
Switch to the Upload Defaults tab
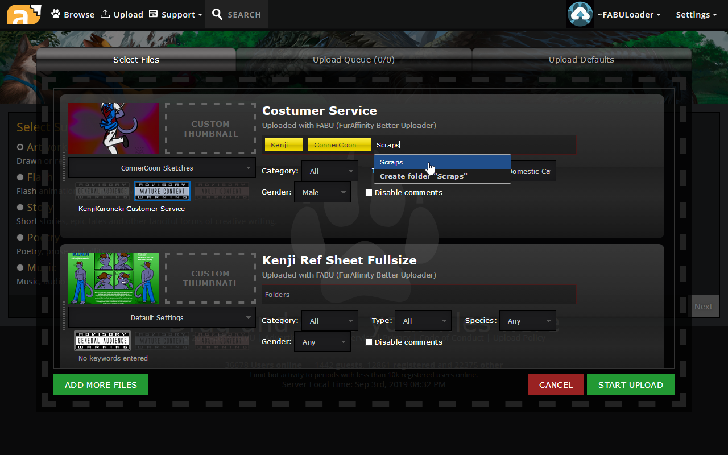tap(581, 60)
